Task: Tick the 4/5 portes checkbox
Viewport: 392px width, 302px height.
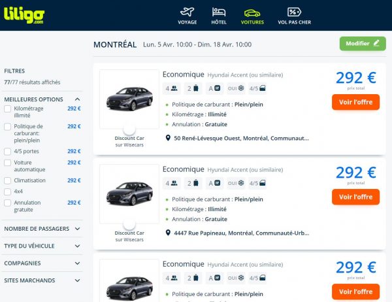Action: click(7, 152)
